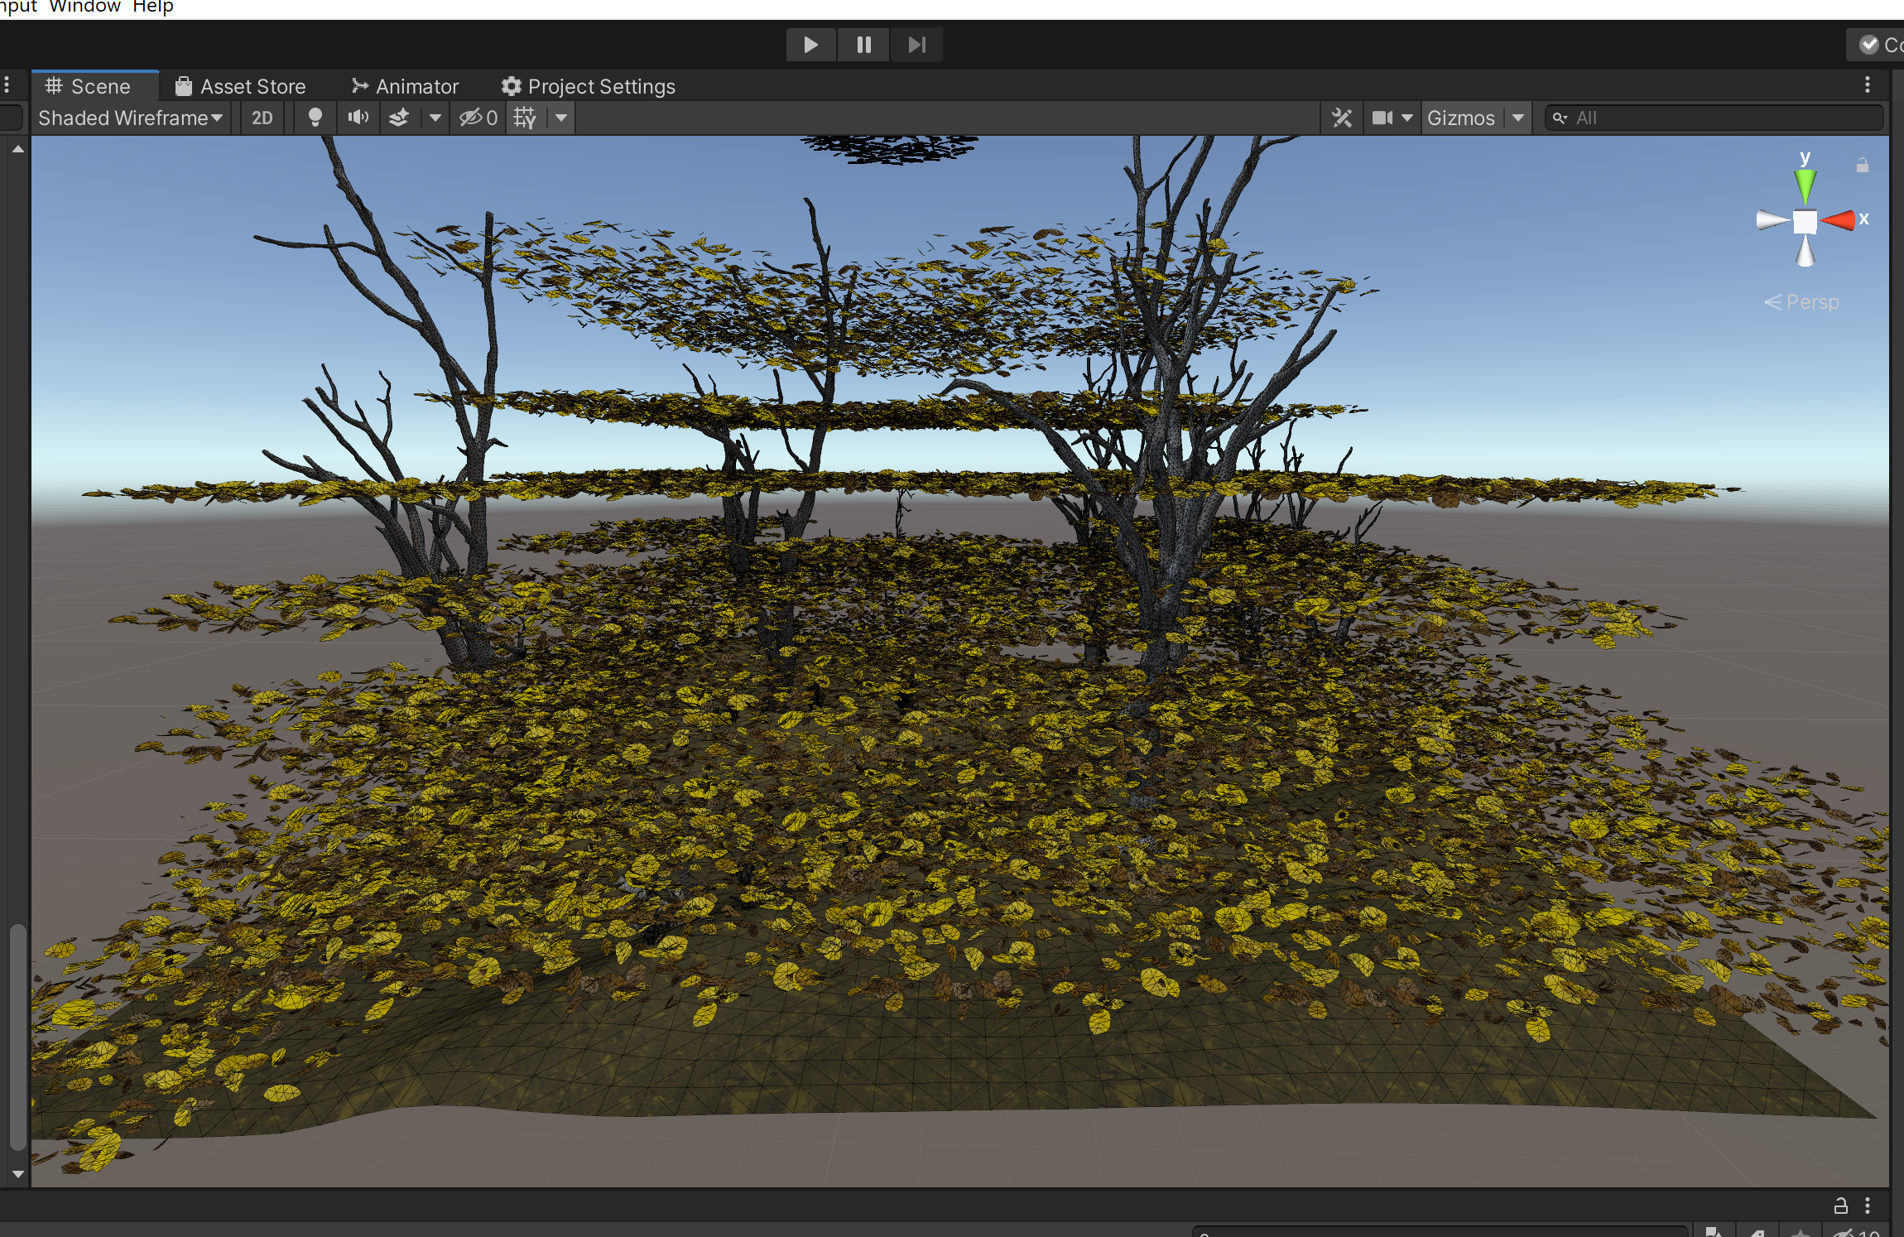The height and width of the screenshot is (1237, 1904).
Task: Open the Asset Store tab
Action: (x=241, y=86)
